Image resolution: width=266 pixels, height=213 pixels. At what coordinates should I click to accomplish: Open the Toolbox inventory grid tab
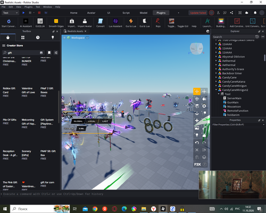tap(23, 37)
